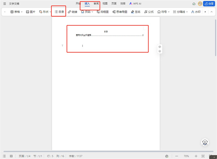Show more toolbar items to the right
Image resolution: width=217 pixels, height=159 pixels.
(x=205, y=12)
